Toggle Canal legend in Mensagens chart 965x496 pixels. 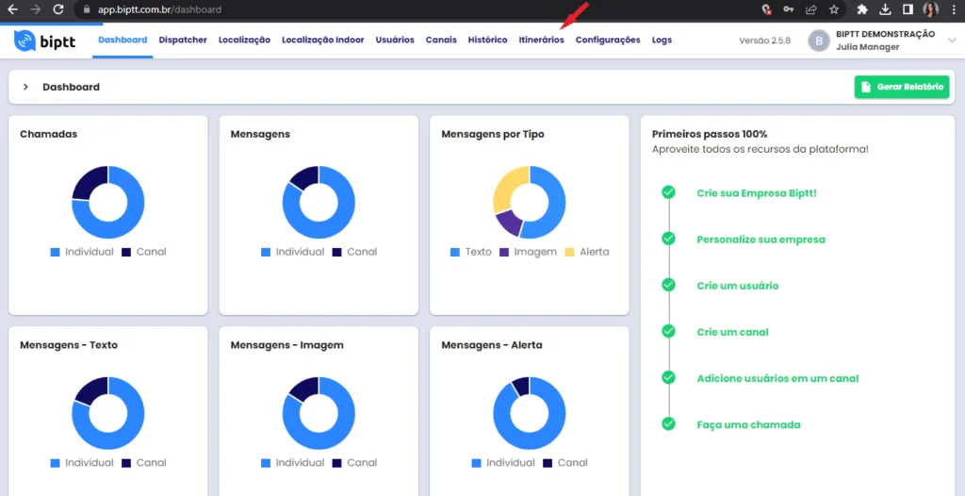pos(354,252)
